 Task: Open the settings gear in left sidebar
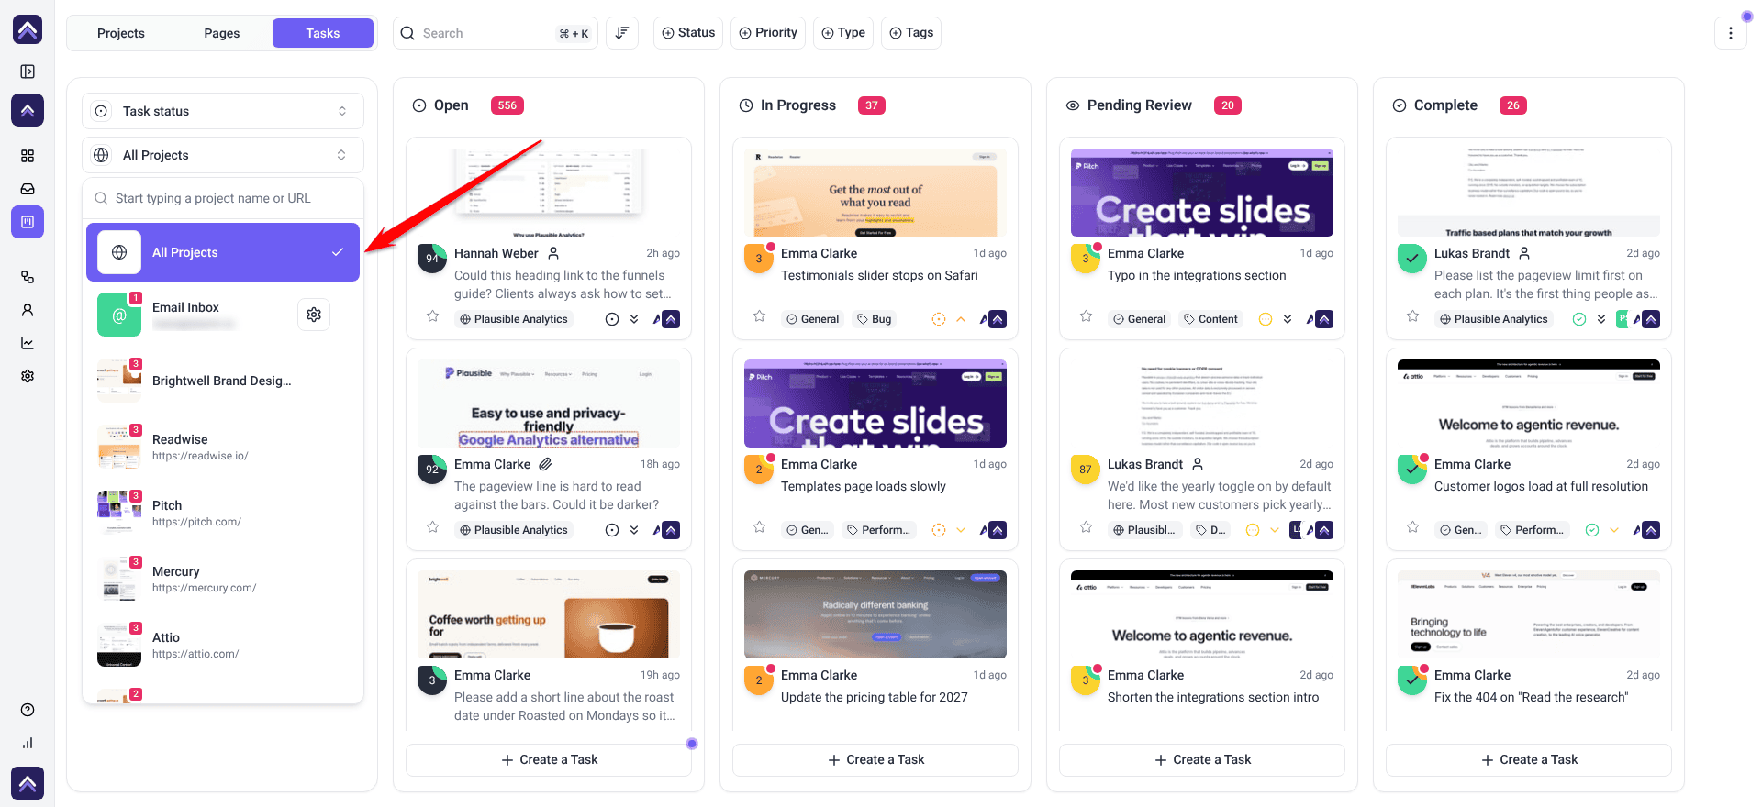coord(28,376)
